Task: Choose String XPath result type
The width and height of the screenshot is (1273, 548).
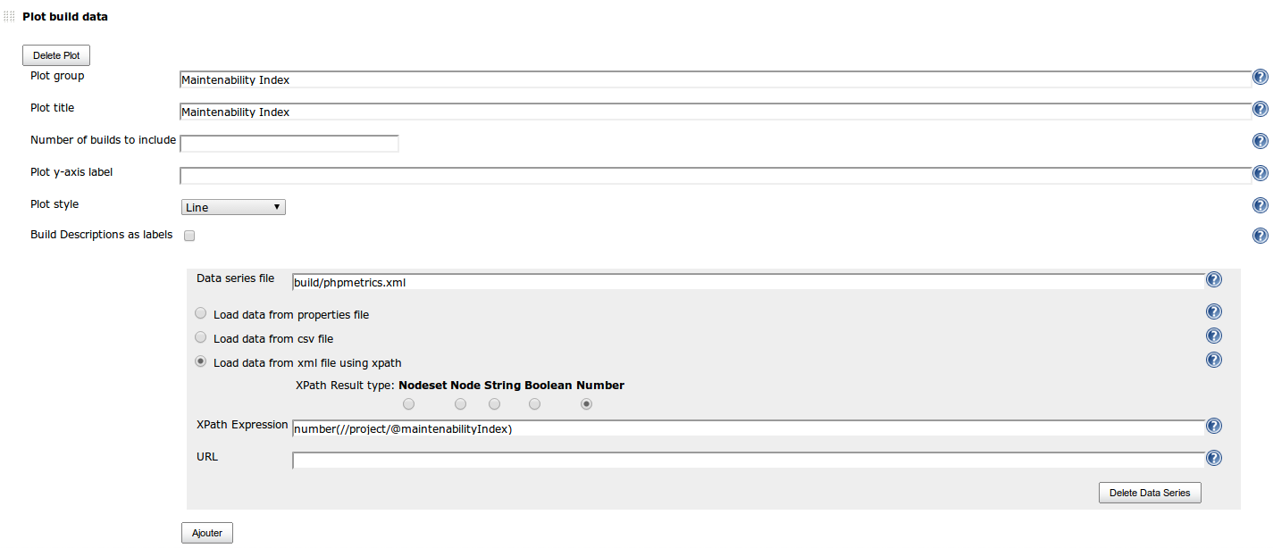Action: [495, 404]
